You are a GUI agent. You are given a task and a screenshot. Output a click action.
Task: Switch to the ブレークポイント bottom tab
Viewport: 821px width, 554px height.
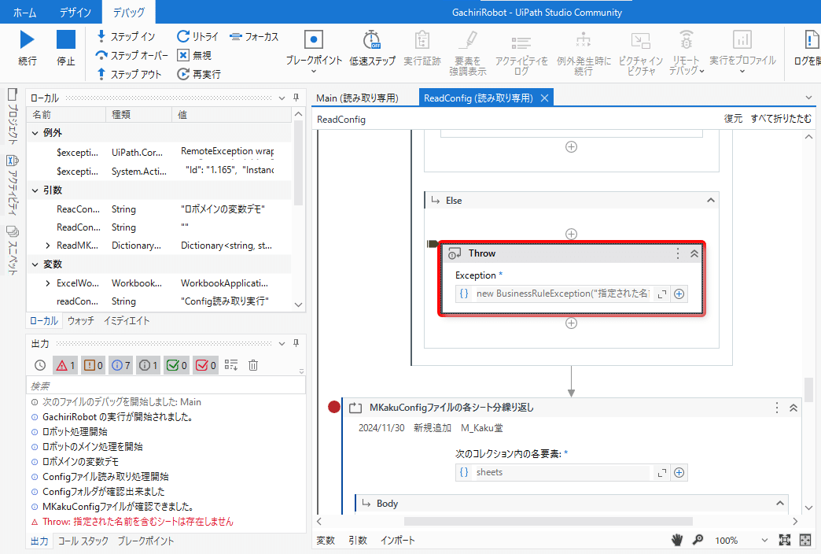(145, 541)
